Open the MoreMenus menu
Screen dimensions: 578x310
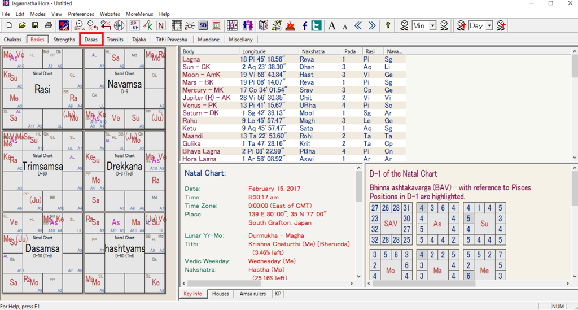139,14
